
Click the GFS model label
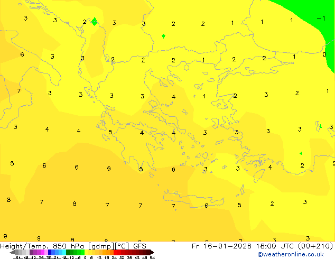[139, 246]
